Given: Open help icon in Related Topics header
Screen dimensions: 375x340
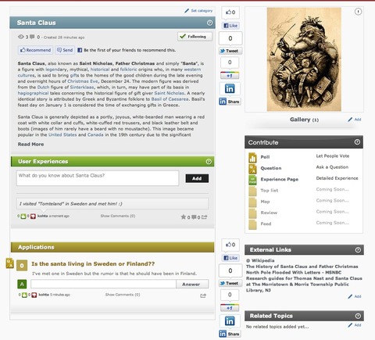Looking at the screenshot, I should [x=358, y=316].
